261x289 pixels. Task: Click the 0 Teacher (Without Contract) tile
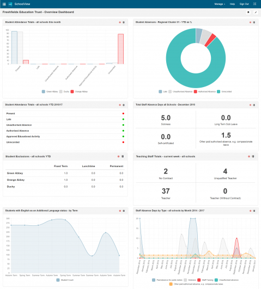tap(226, 193)
